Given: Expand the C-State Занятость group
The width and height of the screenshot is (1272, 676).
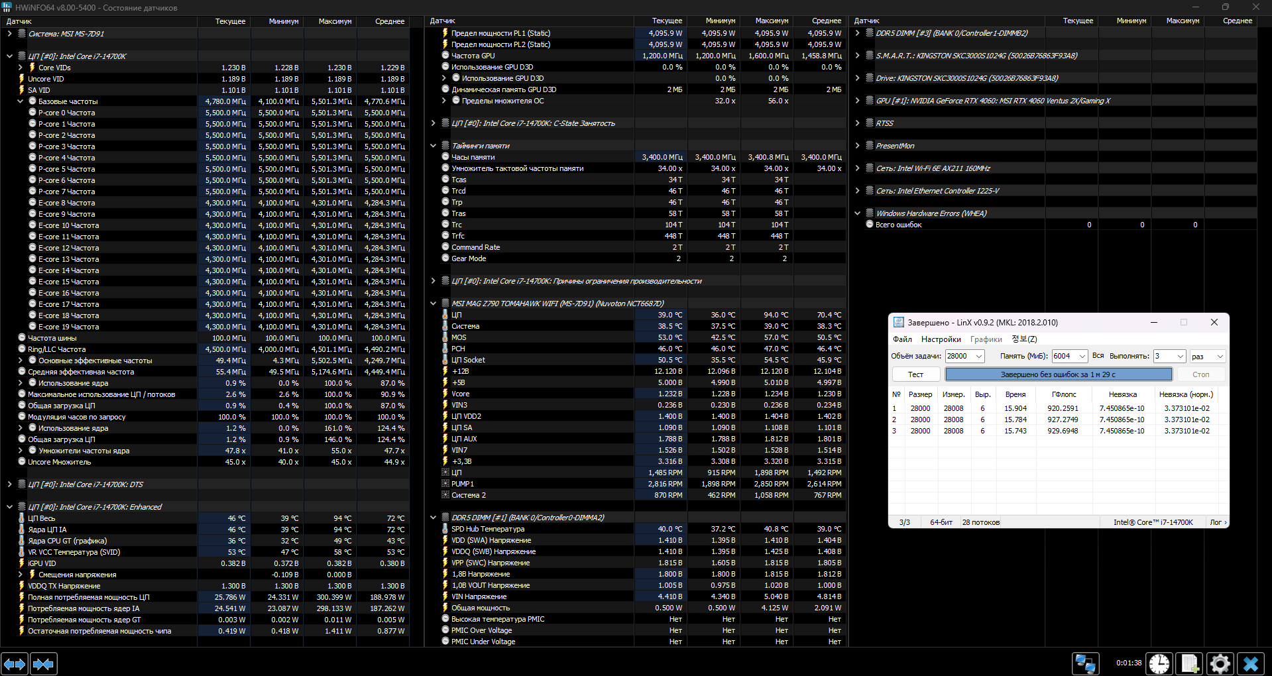Looking at the screenshot, I should tap(434, 123).
